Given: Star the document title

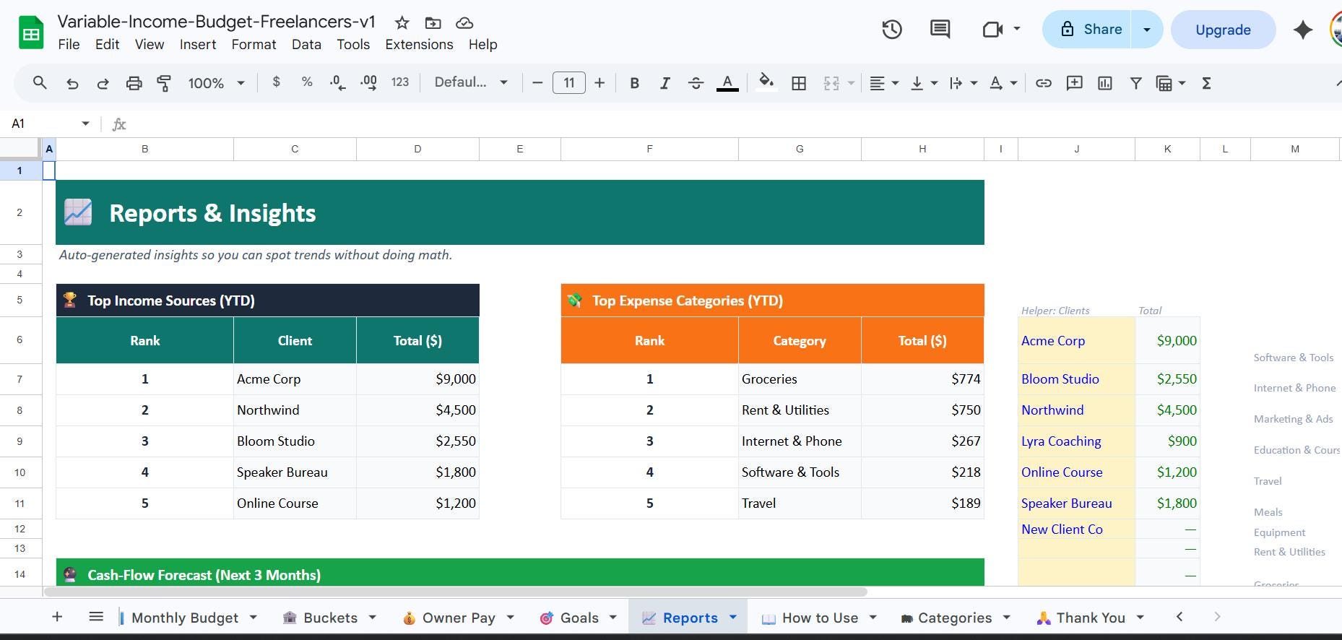Looking at the screenshot, I should (x=402, y=23).
